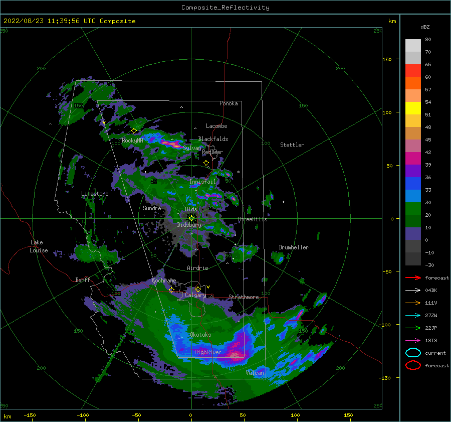Click the Composite_Reflectivity title

[x=225, y=8]
